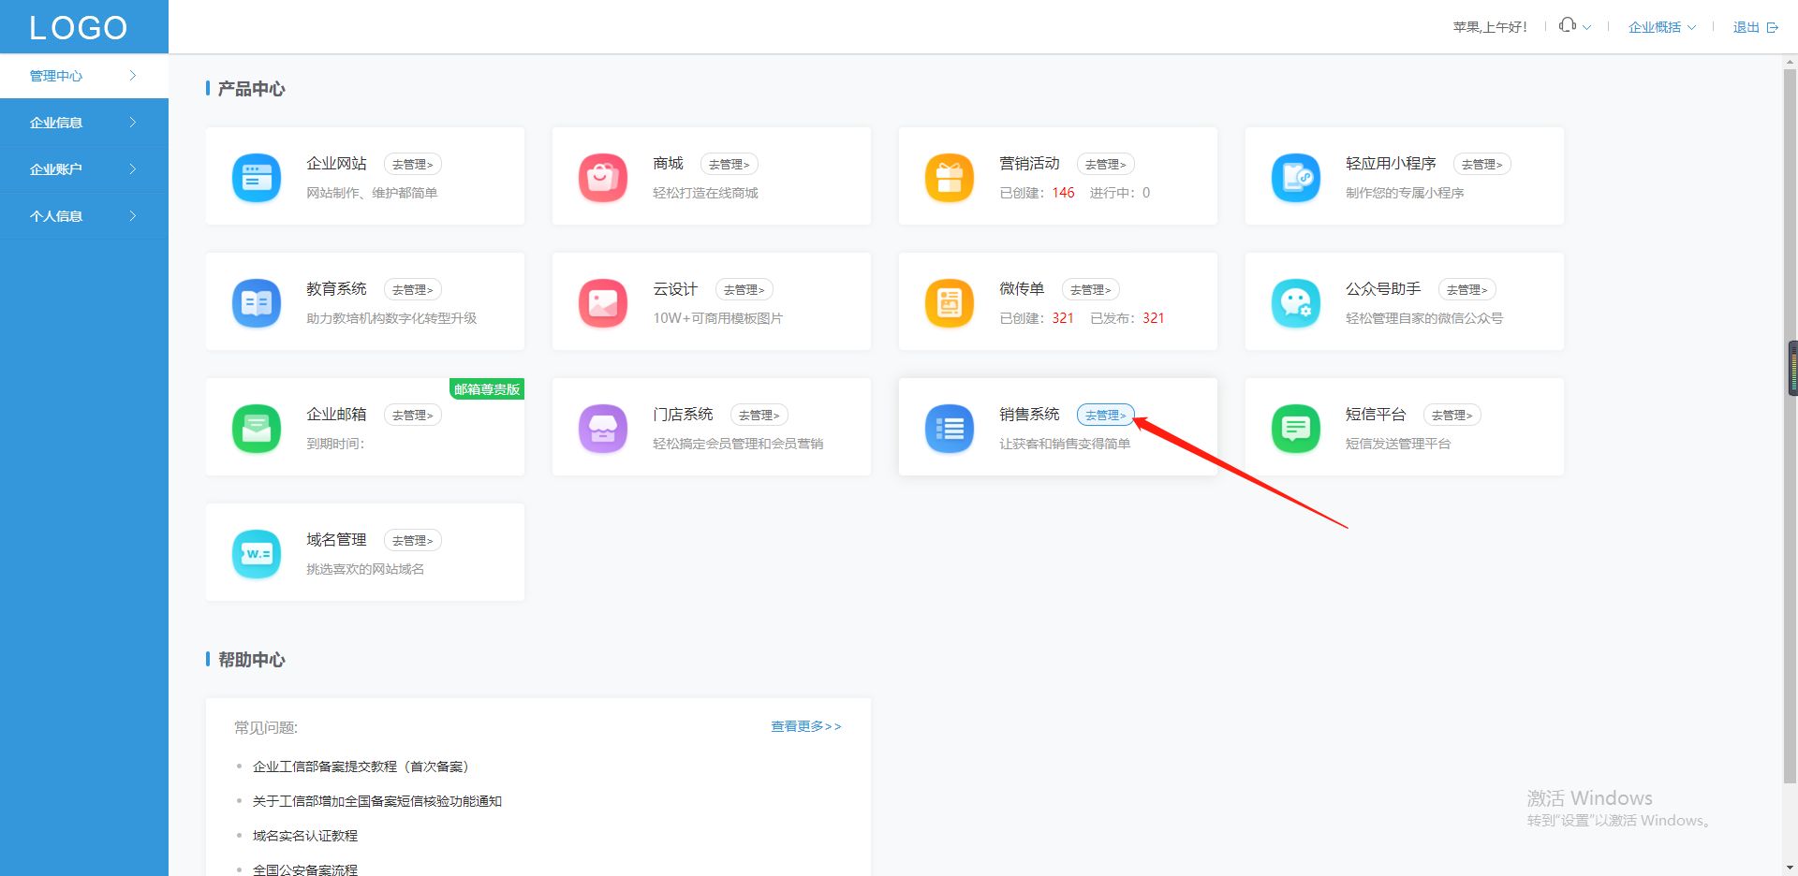
Task: Open 去管理 for 云设计
Action: tap(744, 289)
